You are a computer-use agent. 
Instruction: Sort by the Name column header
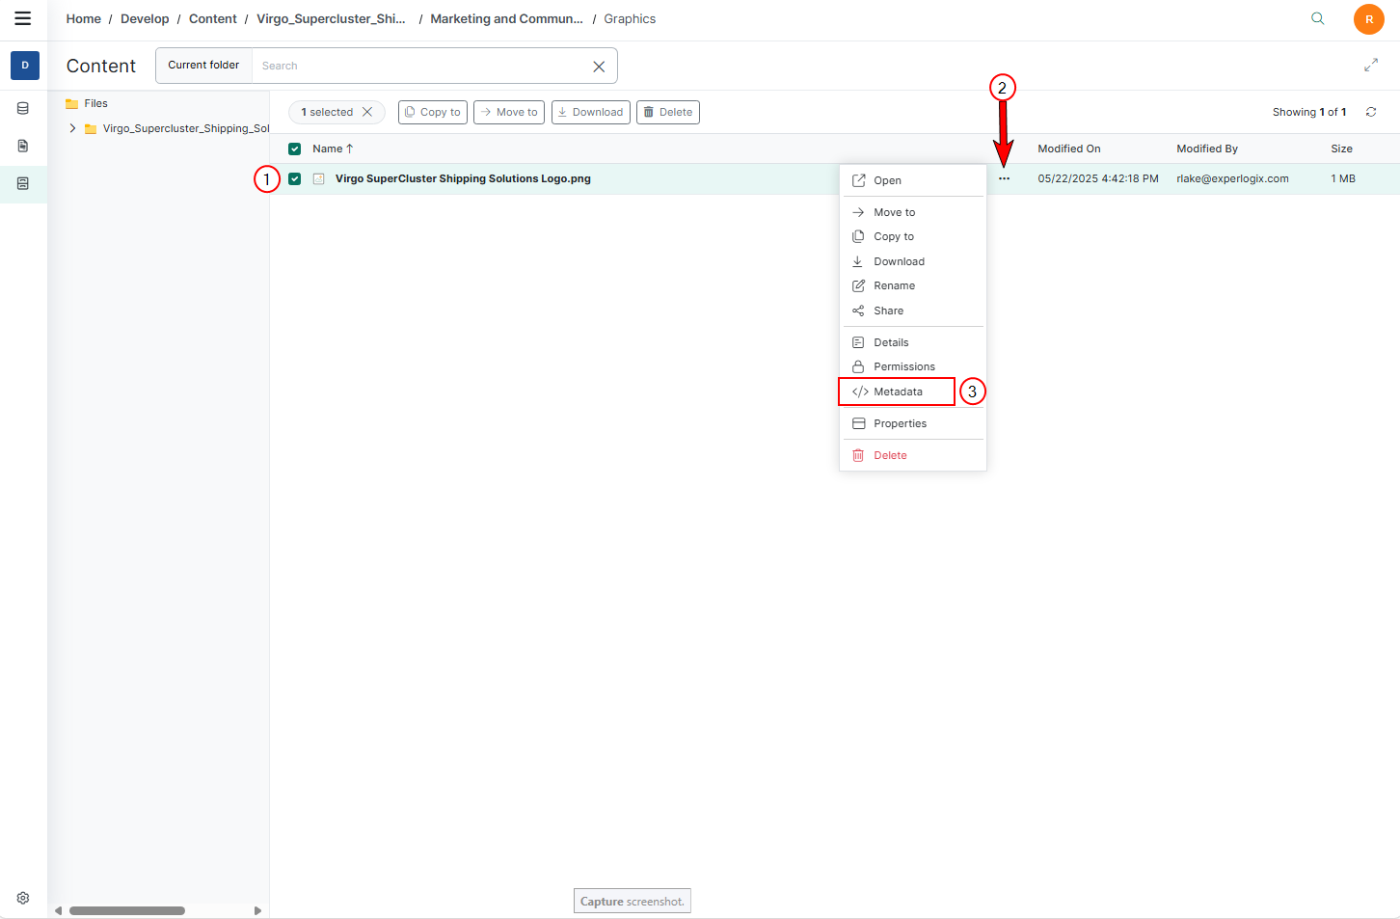tap(328, 149)
